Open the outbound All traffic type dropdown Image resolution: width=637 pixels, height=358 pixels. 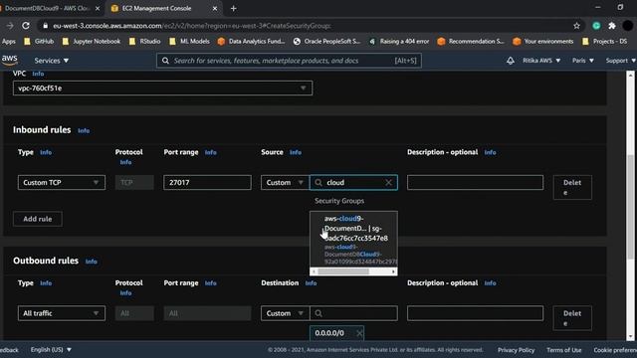(62, 313)
